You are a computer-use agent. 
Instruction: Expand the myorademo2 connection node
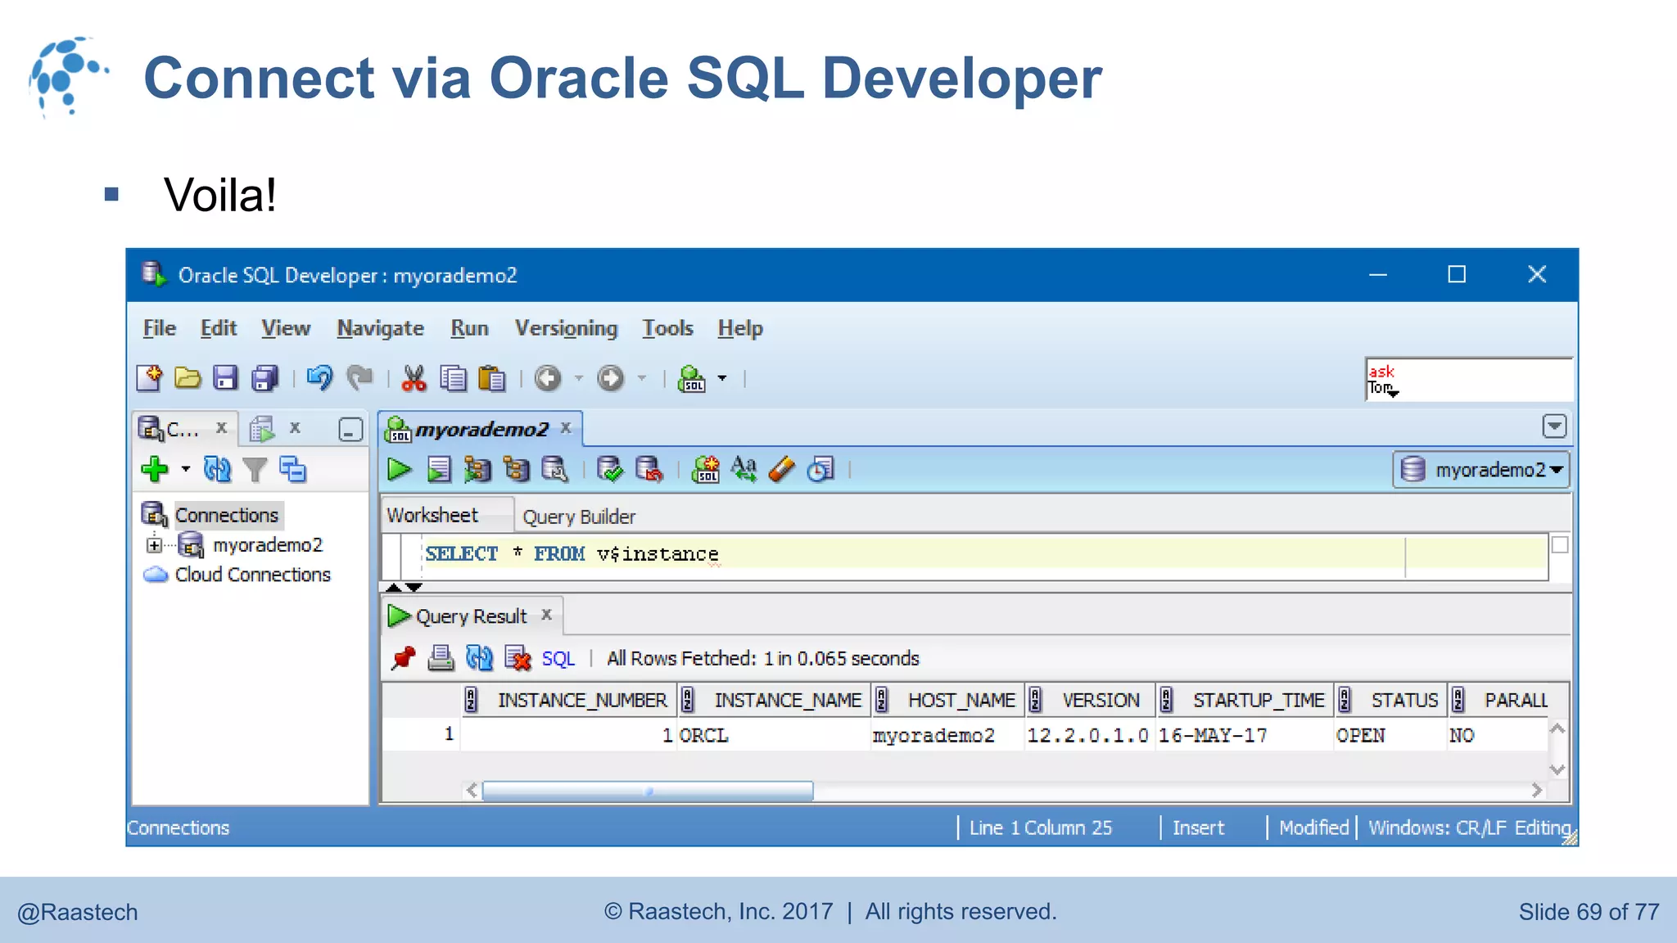click(x=154, y=545)
